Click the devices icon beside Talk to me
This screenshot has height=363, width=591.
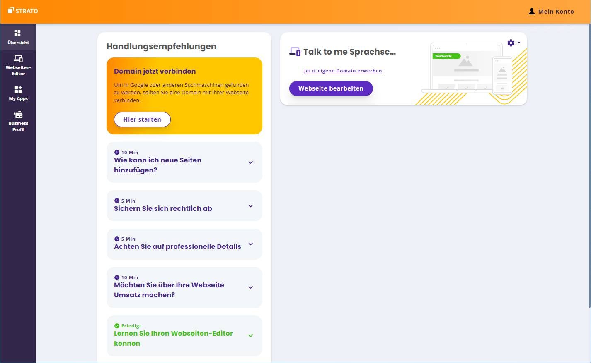pyautogui.click(x=295, y=51)
